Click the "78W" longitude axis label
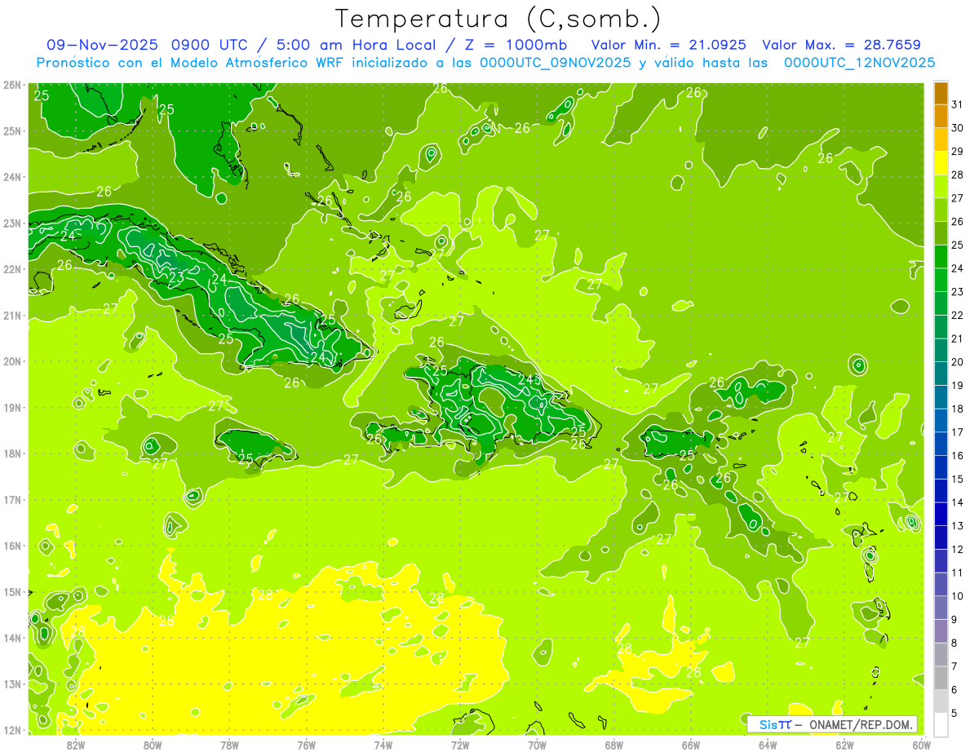Viewport: 979px width, 756px height. coord(229,745)
